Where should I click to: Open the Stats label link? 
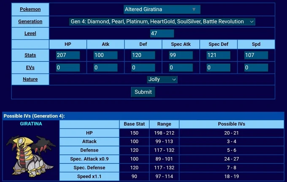click(x=30, y=55)
